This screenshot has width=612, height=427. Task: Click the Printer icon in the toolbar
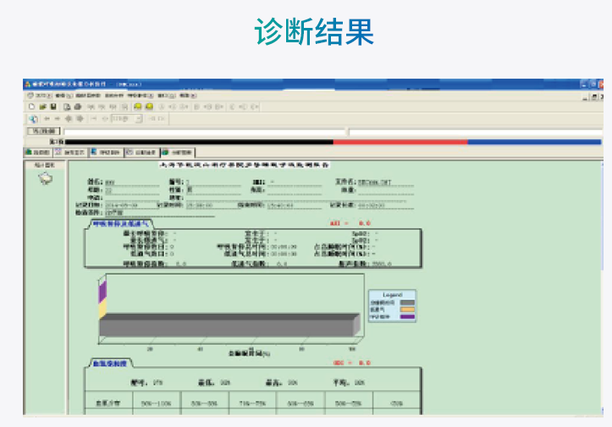coord(78,107)
